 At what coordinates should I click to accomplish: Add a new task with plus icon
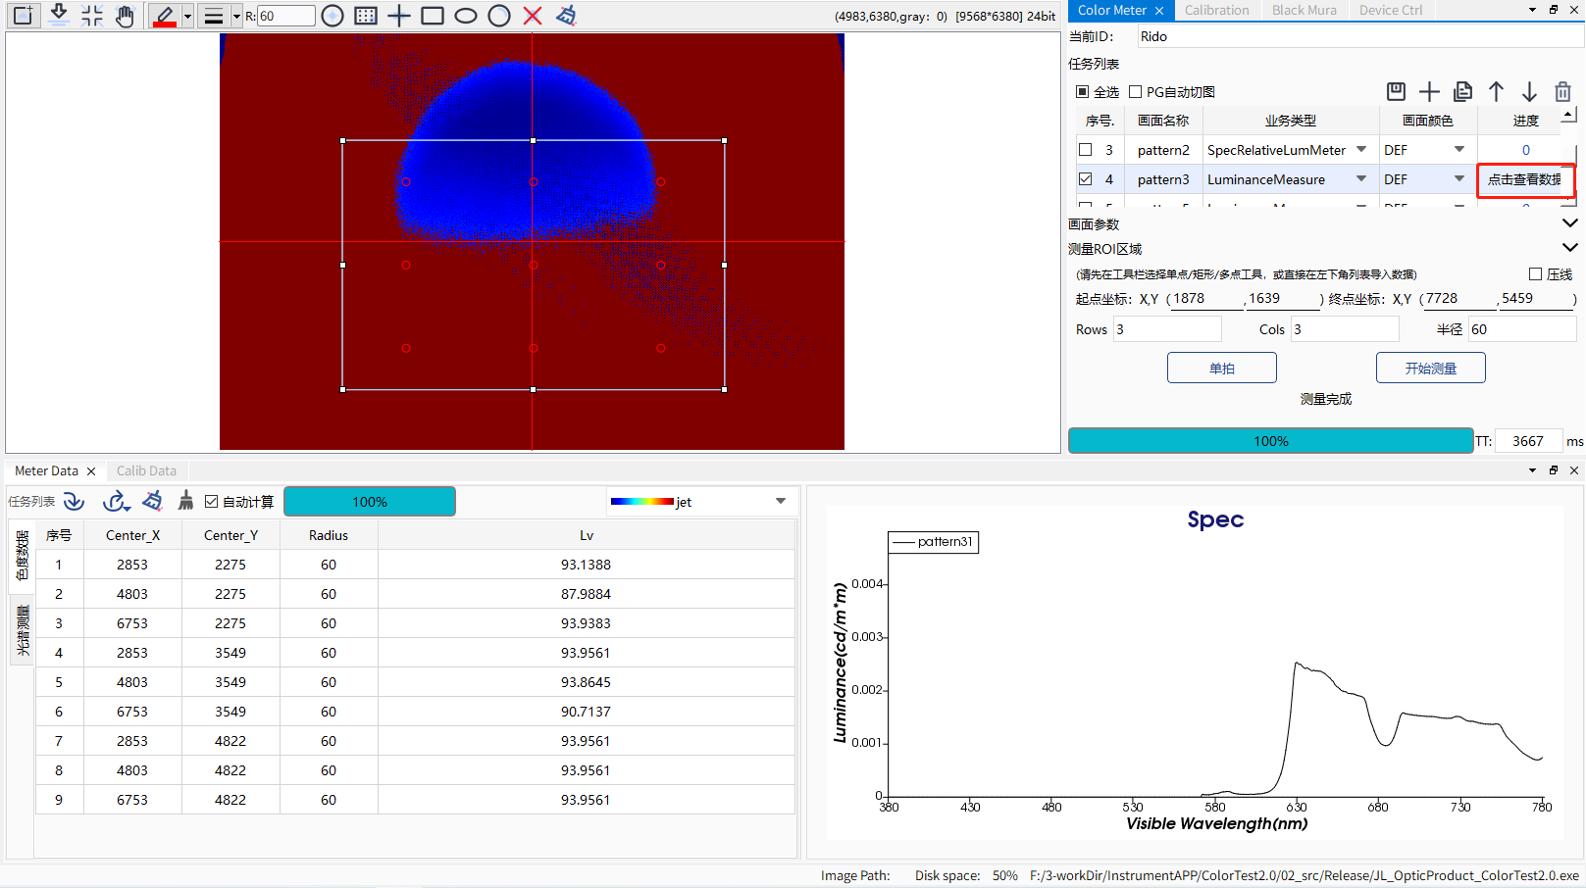[1429, 91]
